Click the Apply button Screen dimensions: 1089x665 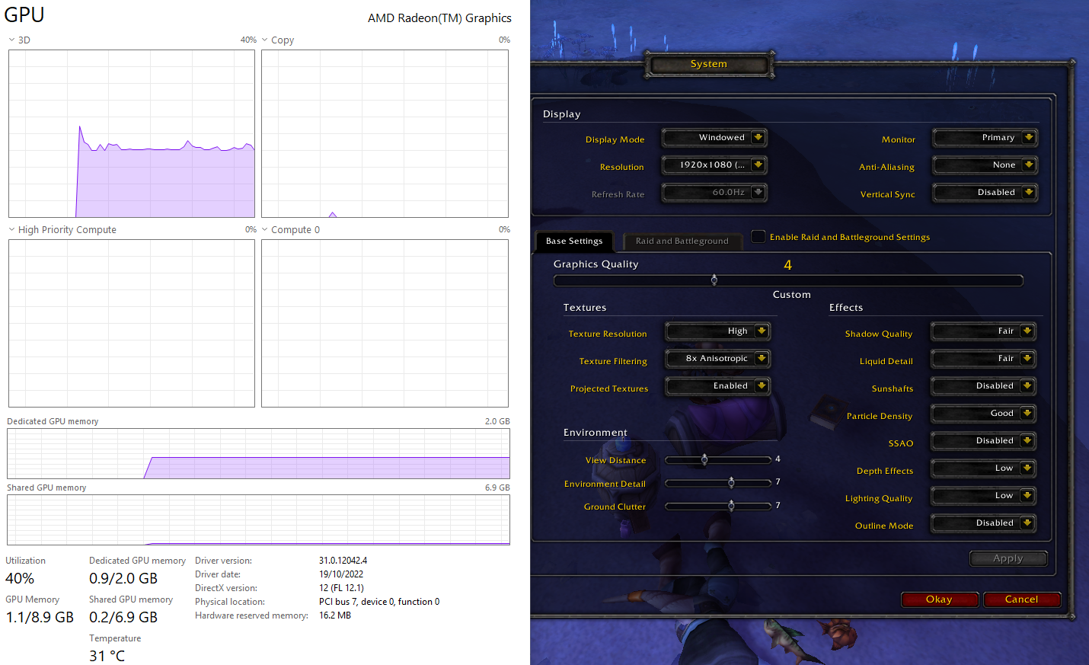coord(1008,558)
